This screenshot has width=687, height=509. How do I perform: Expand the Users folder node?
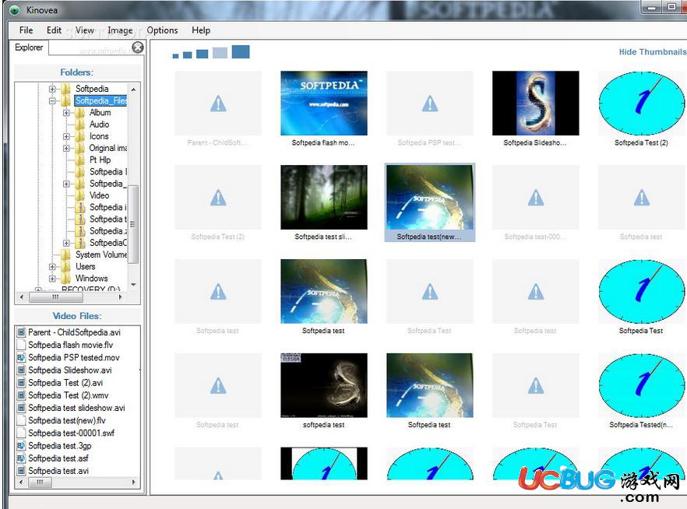(x=52, y=266)
